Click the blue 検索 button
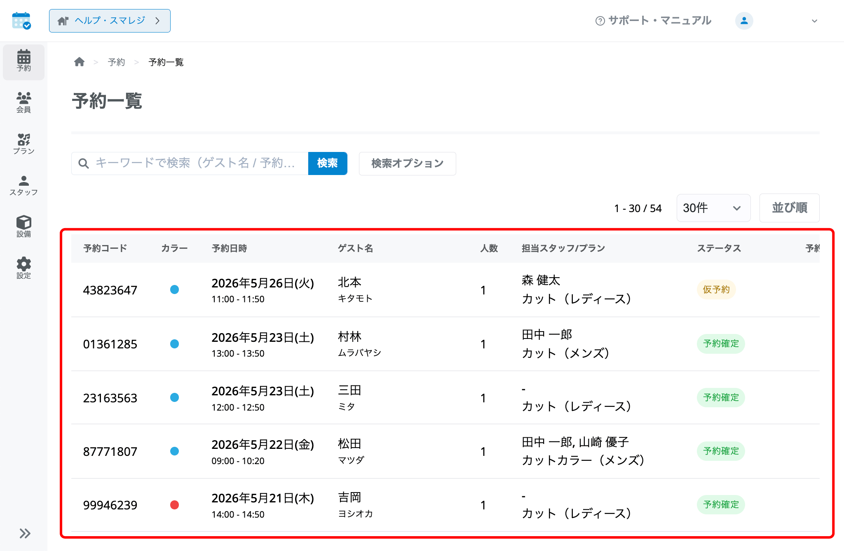Image resolution: width=844 pixels, height=551 pixels. [328, 163]
